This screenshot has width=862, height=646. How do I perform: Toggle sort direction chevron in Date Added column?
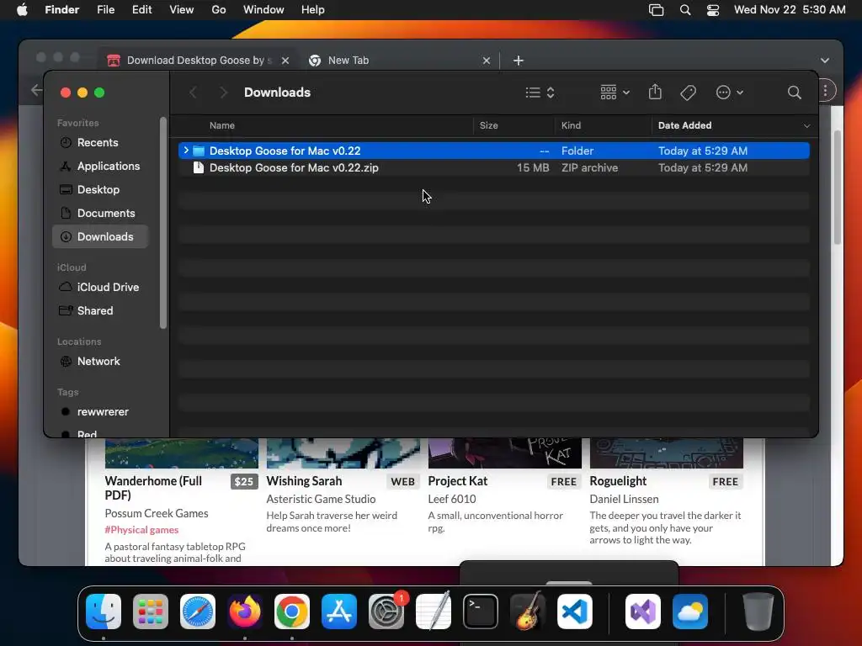pyautogui.click(x=806, y=126)
